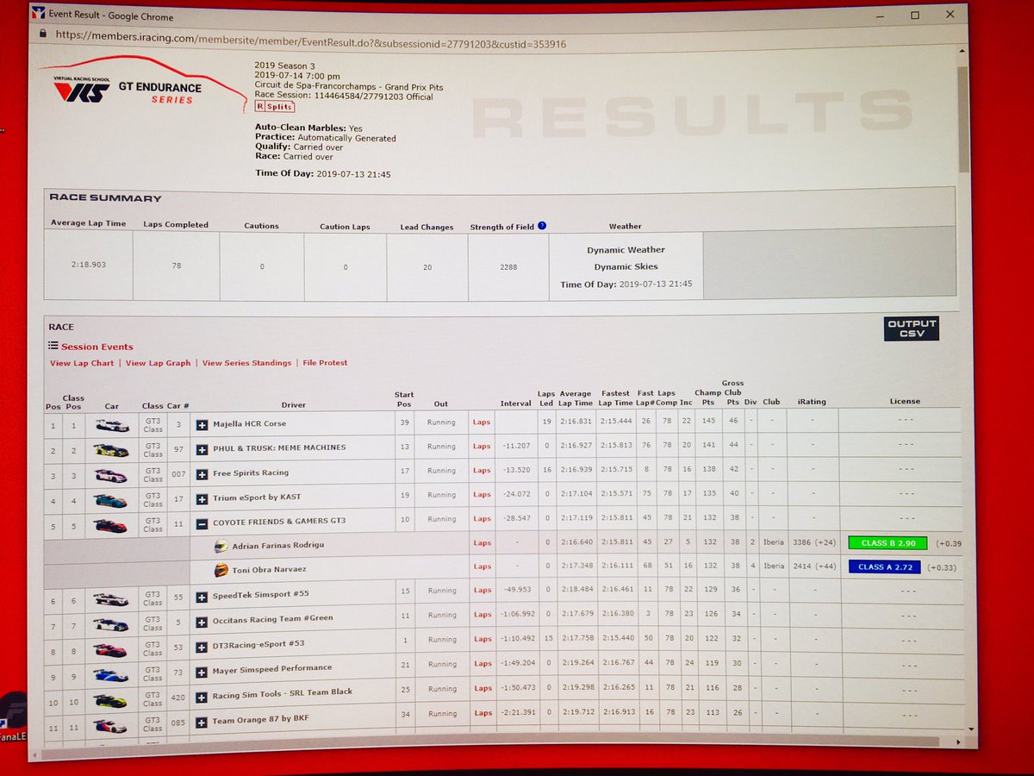Click the iRating column header

tap(812, 401)
